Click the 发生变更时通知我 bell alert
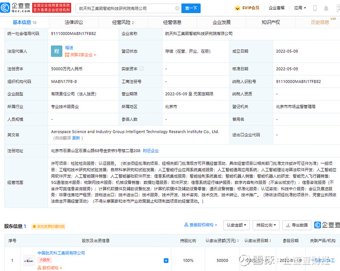 48,226
